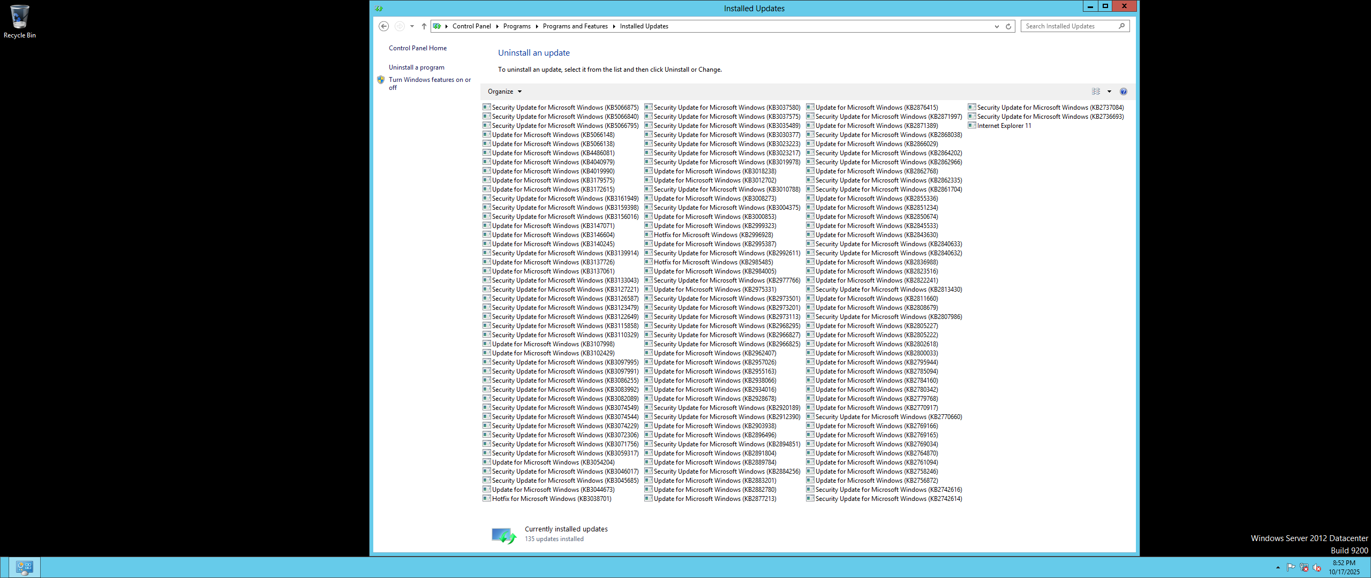The height and width of the screenshot is (578, 1371).
Task: Show hidden tray icons arrow
Action: point(1278,567)
